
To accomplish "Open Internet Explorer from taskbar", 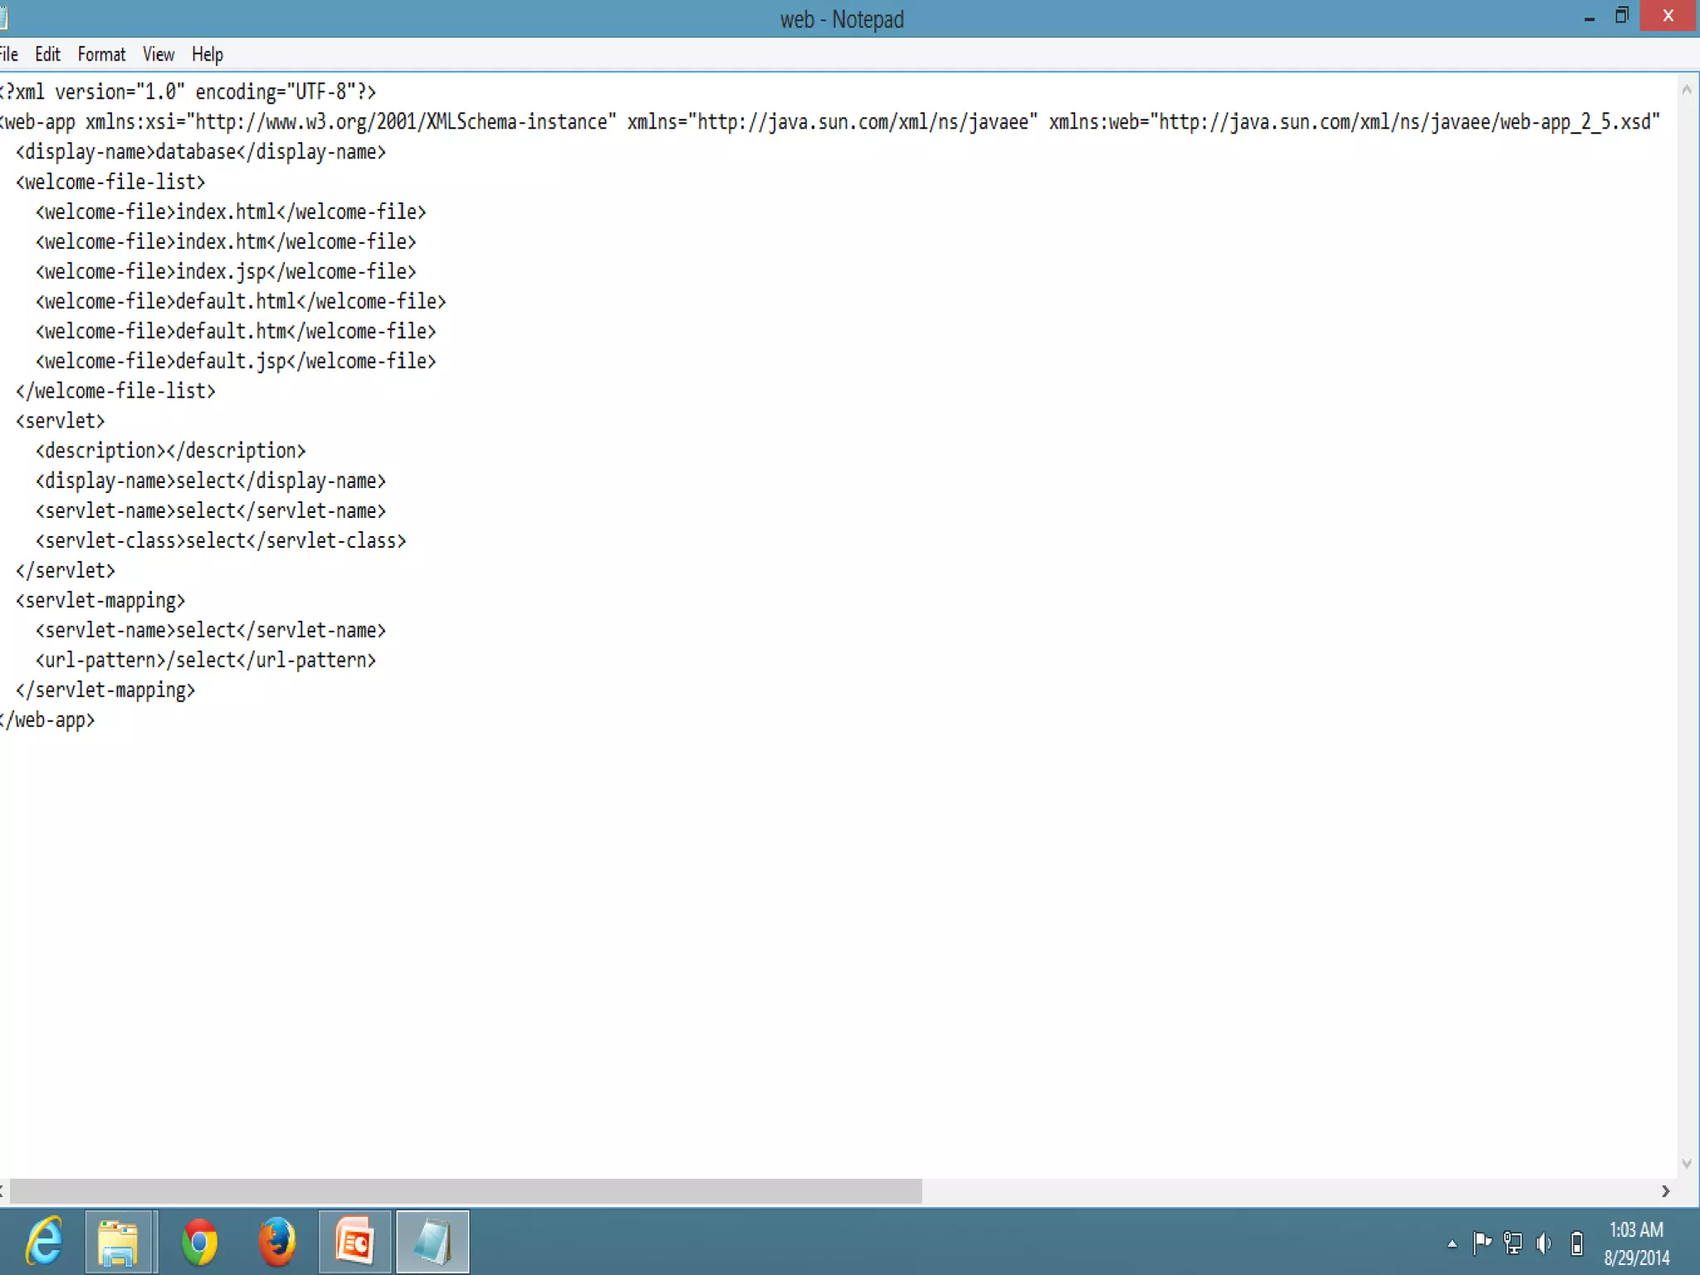I will click(43, 1242).
